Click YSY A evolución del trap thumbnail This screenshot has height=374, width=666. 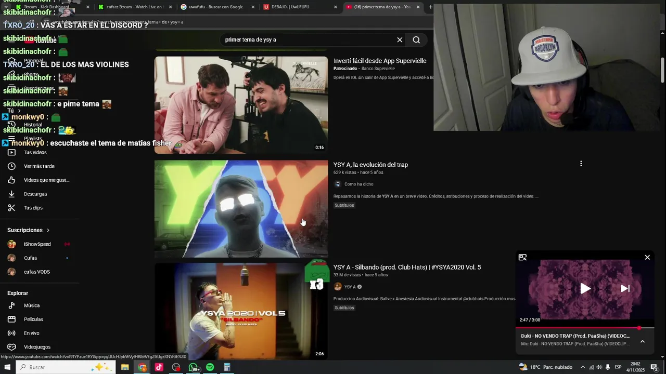[x=241, y=209]
